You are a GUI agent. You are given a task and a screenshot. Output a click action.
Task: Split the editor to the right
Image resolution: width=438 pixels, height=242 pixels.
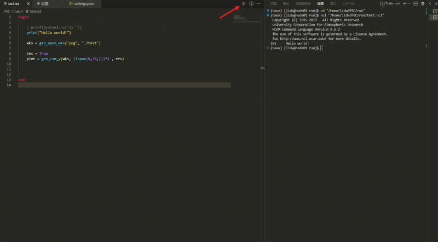[251, 4]
